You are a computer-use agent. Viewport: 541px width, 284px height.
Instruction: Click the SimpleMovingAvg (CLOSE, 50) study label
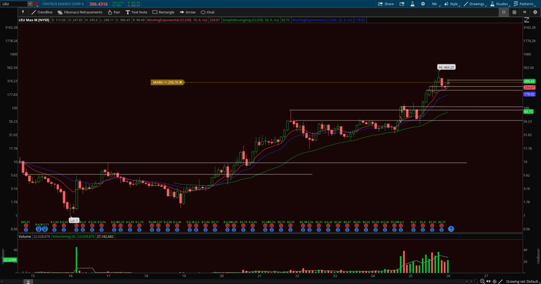click(x=251, y=20)
